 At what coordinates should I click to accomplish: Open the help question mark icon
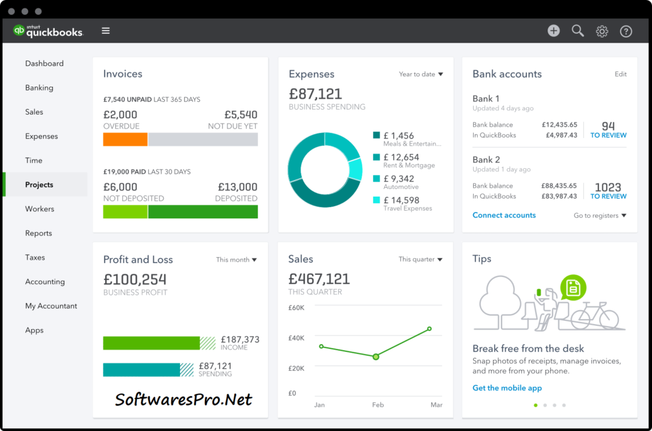click(626, 30)
